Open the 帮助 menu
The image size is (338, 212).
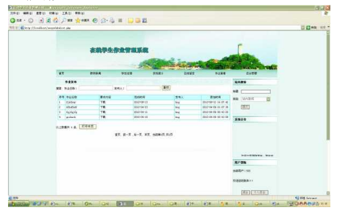(x=79, y=13)
